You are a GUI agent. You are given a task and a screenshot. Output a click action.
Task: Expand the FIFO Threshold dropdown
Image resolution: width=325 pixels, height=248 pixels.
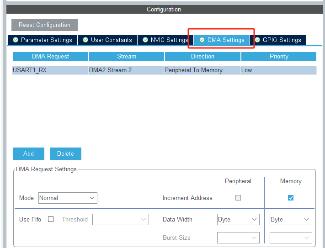[x=121, y=219]
